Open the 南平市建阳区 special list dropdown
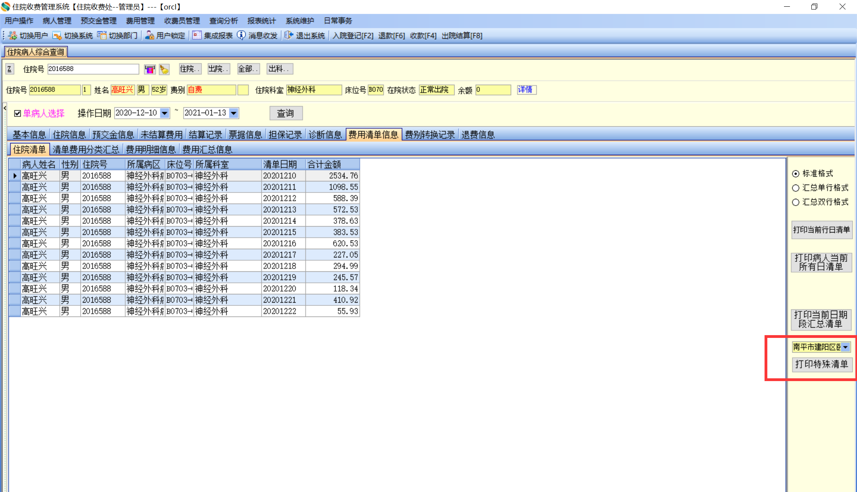Screen dimensions: 857x492 [x=845, y=347]
